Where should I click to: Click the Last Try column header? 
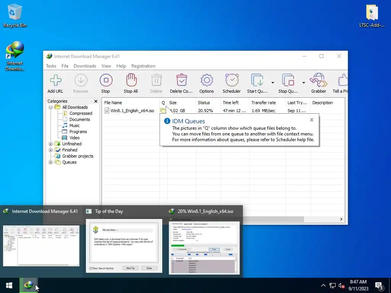(x=298, y=103)
